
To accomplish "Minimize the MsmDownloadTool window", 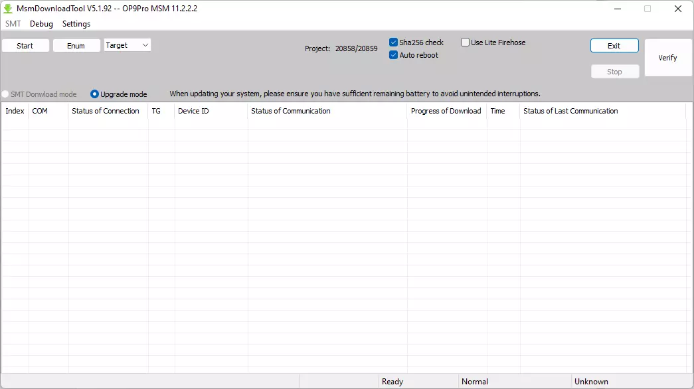I will coord(617,9).
